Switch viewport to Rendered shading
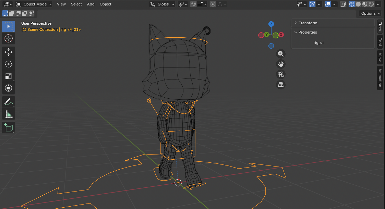The width and height of the screenshot is (385, 209). click(371, 4)
